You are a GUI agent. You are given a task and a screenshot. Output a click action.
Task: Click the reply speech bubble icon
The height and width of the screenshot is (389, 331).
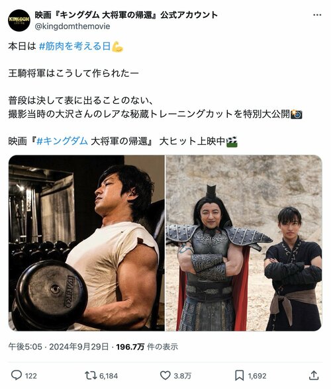[17, 375]
